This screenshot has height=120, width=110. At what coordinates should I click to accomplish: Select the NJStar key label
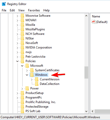30,38
